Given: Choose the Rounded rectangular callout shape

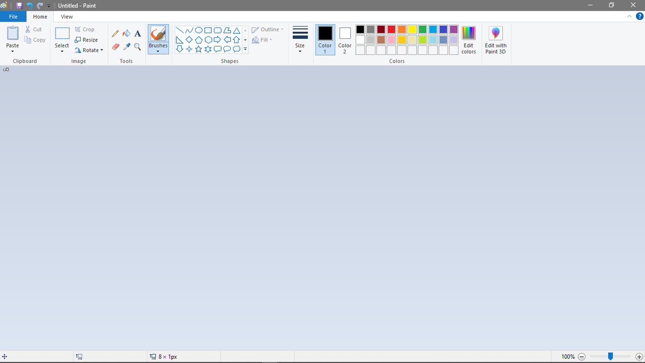Looking at the screenshot, I should coord(218,49).
